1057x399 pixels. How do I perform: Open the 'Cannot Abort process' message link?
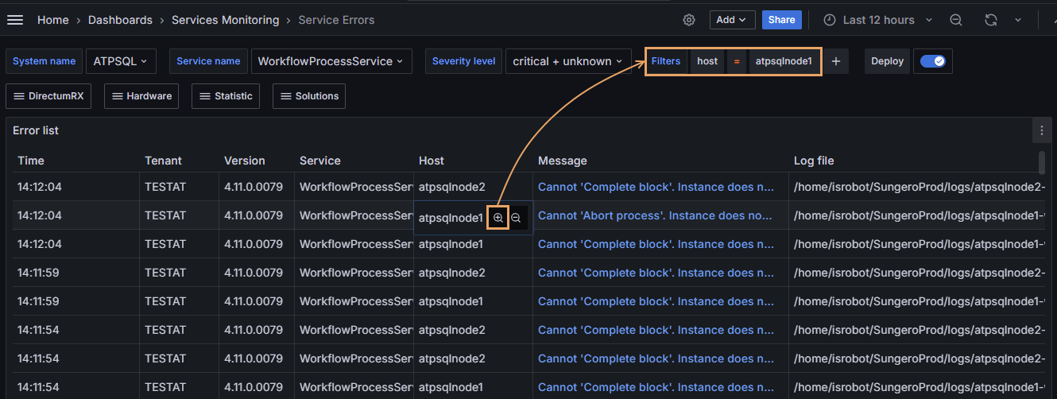coord(655,215)
